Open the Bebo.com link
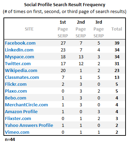Image resolution: width=129 pixels, height=143 pixels. 16,98
